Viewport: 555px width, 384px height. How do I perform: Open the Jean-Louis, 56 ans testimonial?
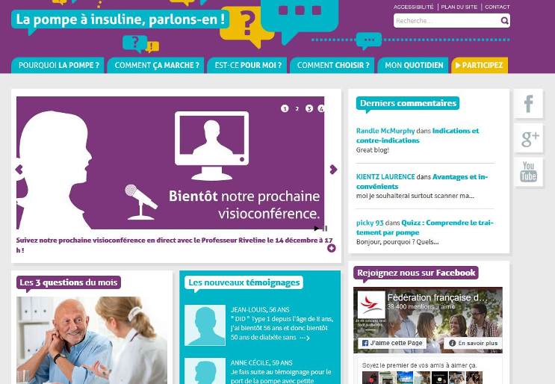tap(260, 310)
